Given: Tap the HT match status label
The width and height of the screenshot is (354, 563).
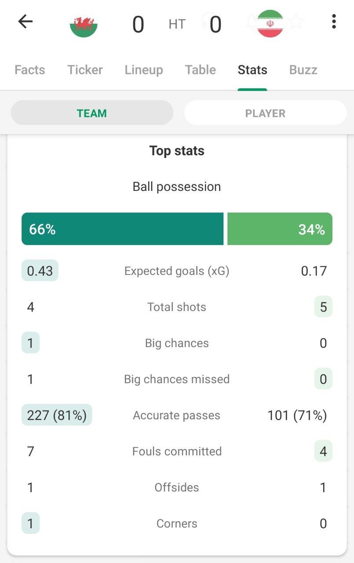Looking at the screenshot, I should coord(177,24).
